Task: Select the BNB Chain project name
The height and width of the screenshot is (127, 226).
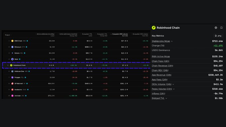Action: [x=18, y=41]
